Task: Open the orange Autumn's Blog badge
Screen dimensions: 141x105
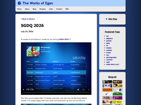Action: pos(107,90)
